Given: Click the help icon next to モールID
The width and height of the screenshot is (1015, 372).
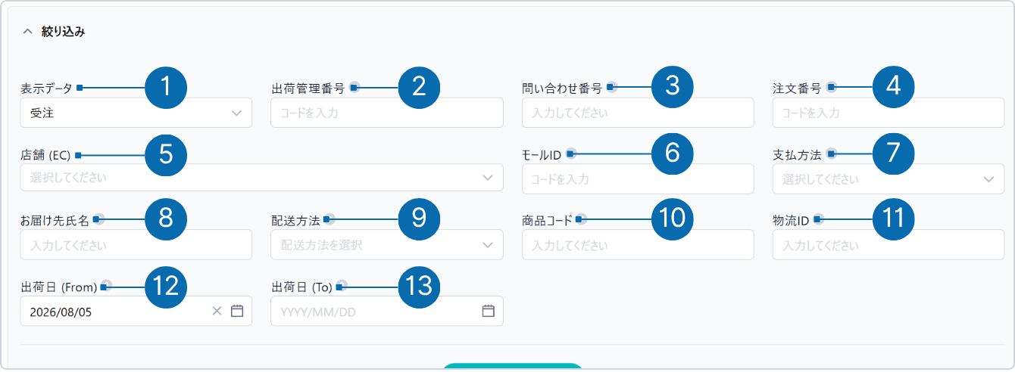Looking at the screenshot, I should pos(570,153).
